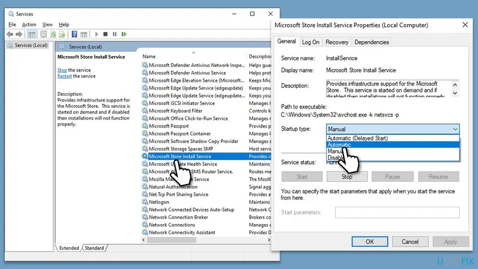Click the Forward arrow in Services toolbar
This screenshot has width=478, height=269.
19,34
